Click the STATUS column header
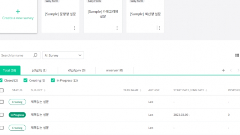The height and width of the screenshot is (135, 240). point(17,90)
